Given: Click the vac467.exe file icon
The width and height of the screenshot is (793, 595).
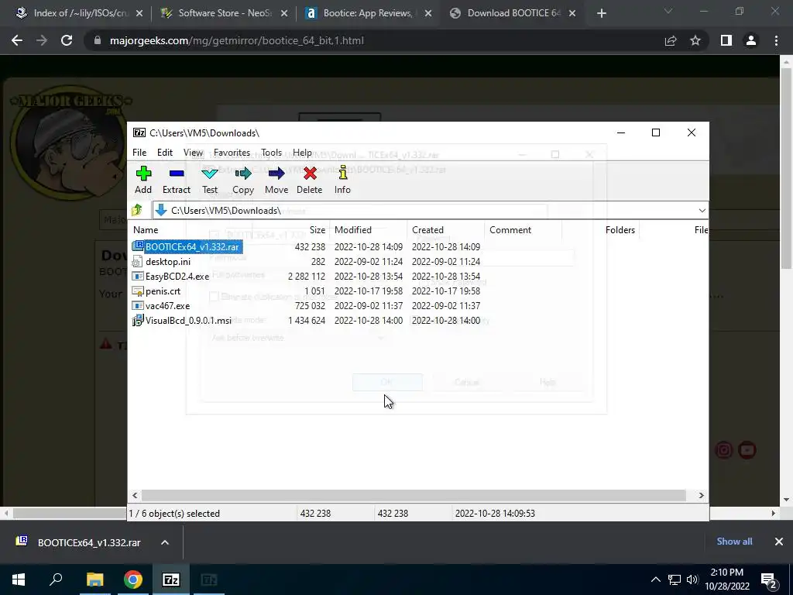Looking at the screenshot, I should click(x=138, y=305).
